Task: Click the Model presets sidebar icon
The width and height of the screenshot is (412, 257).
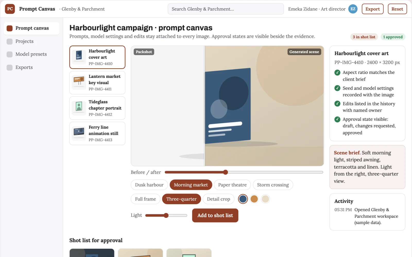Action: 10,54
